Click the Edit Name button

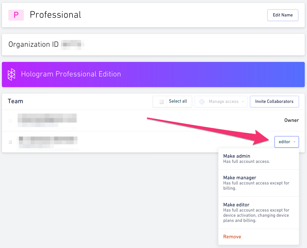tap(283, 15)
